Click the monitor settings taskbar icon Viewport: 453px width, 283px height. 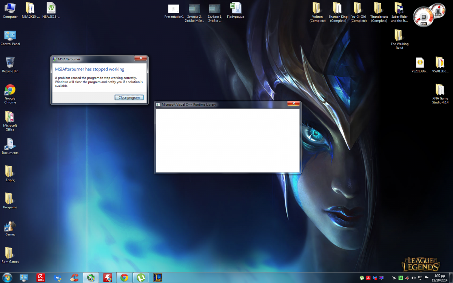23,278
